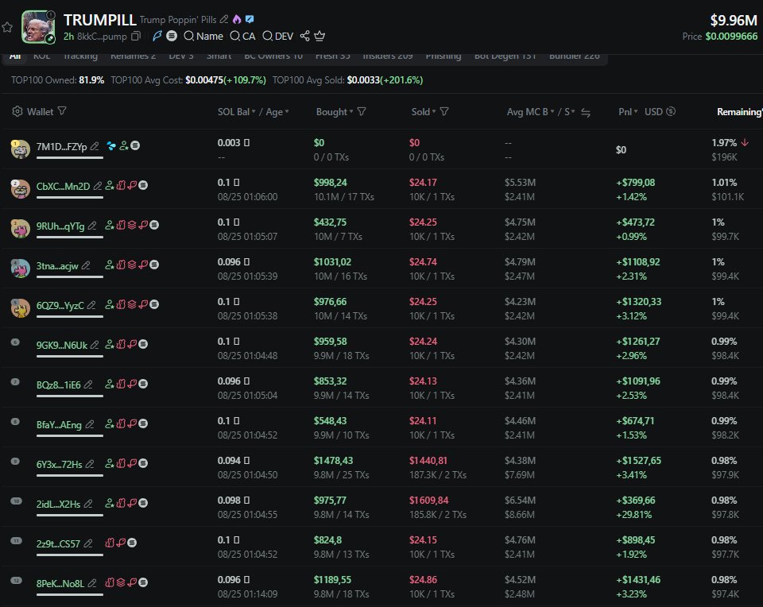Filter the Bought column

click(362, 112)
